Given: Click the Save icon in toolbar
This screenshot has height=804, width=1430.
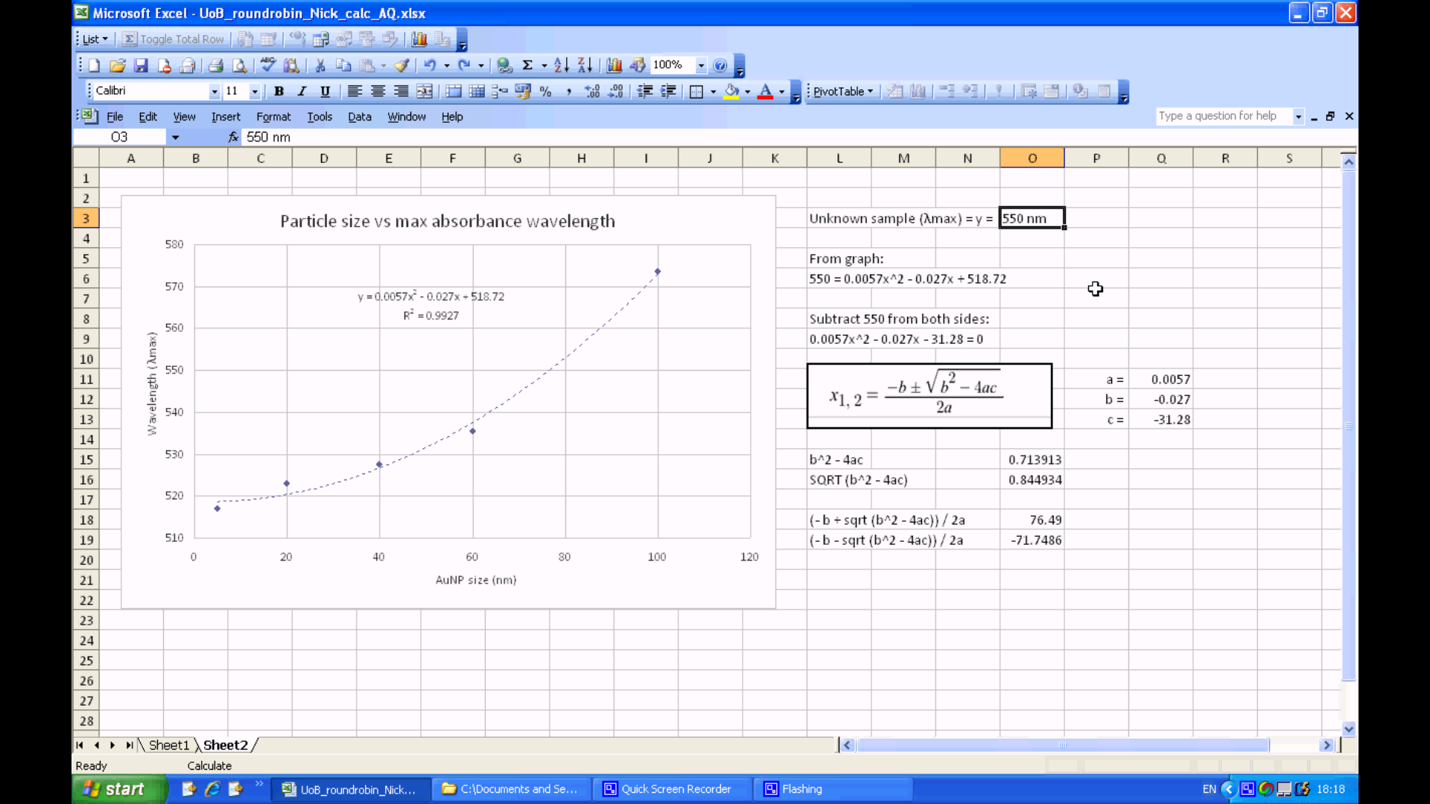Looking at the screenshot, I should pos(141,66).
